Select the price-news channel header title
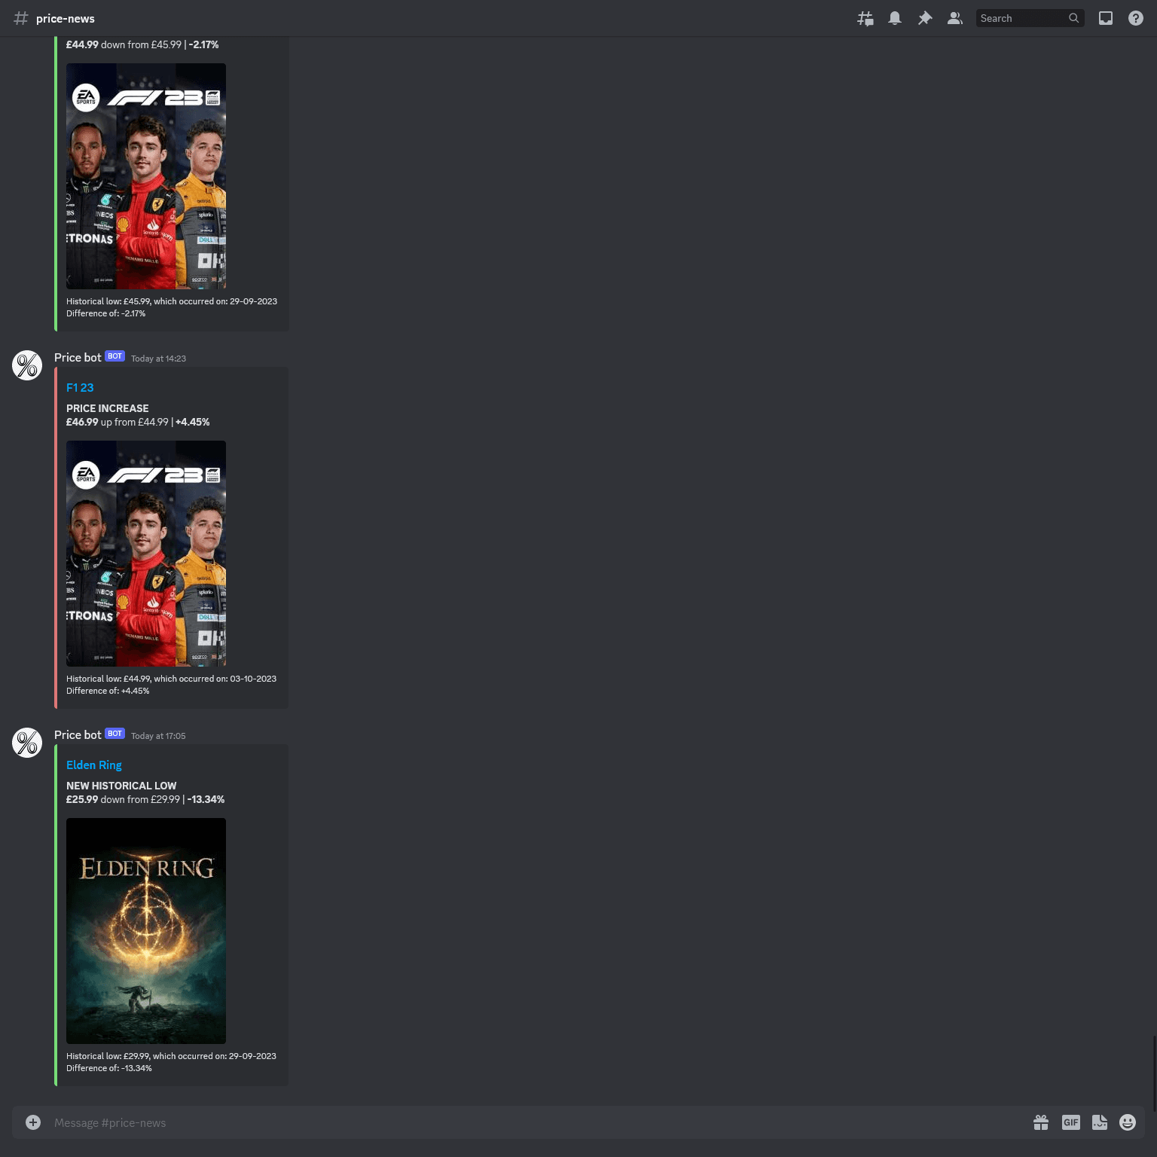This screenshot has height=1157, width=1157. pos(66,18)
